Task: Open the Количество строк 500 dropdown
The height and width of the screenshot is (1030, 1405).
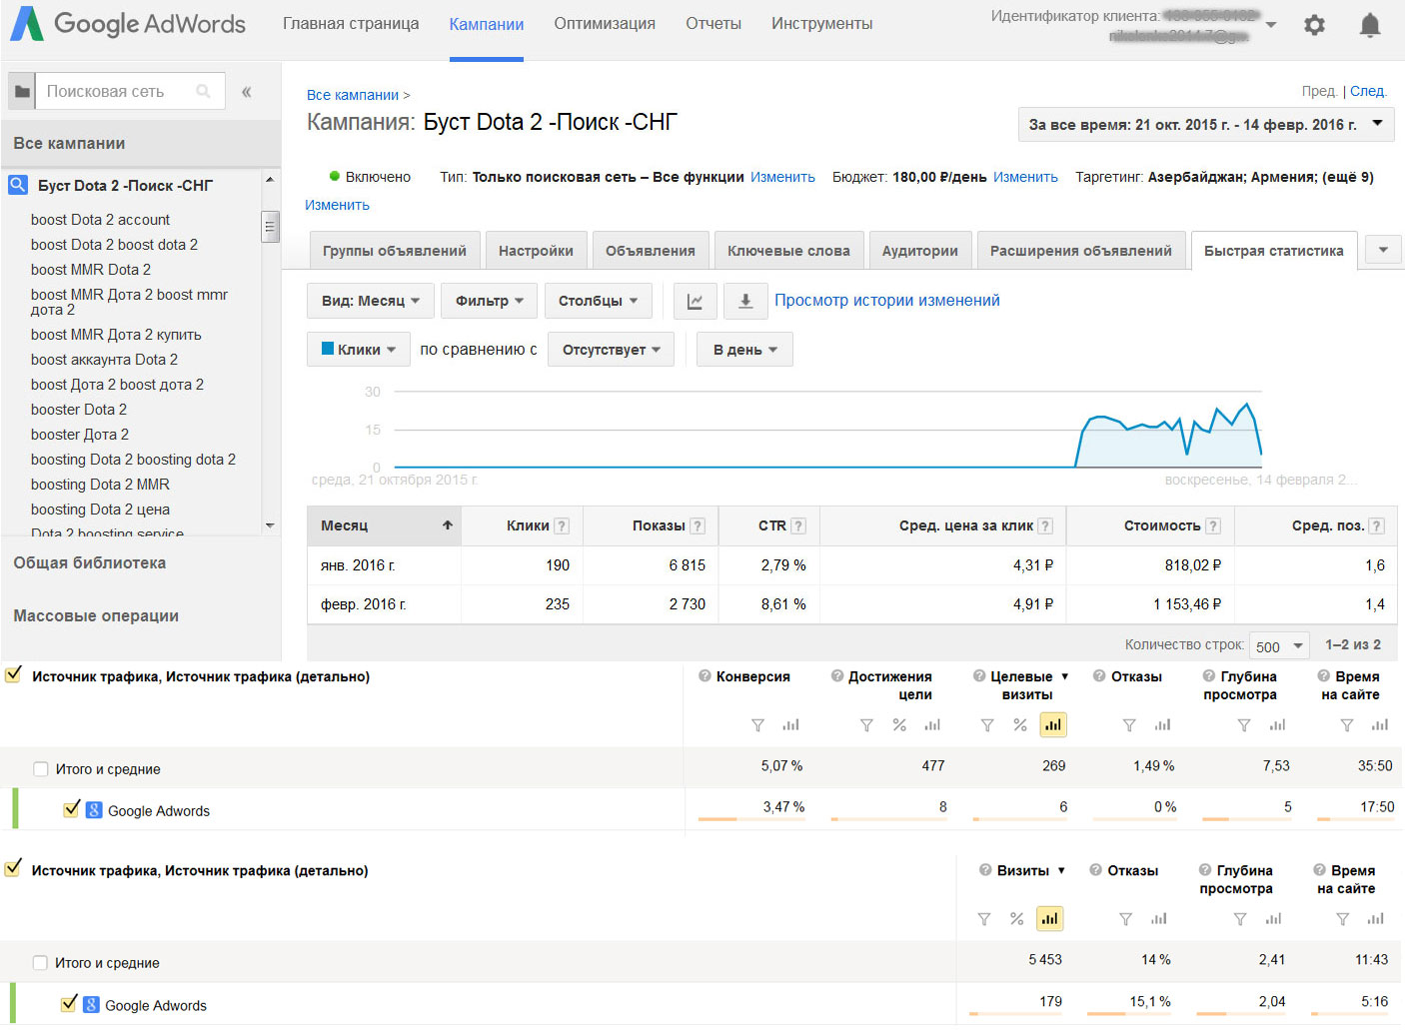Action: coord(1280,646)
